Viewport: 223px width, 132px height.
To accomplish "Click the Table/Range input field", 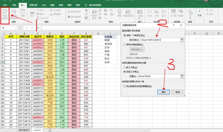I will 160,40.
